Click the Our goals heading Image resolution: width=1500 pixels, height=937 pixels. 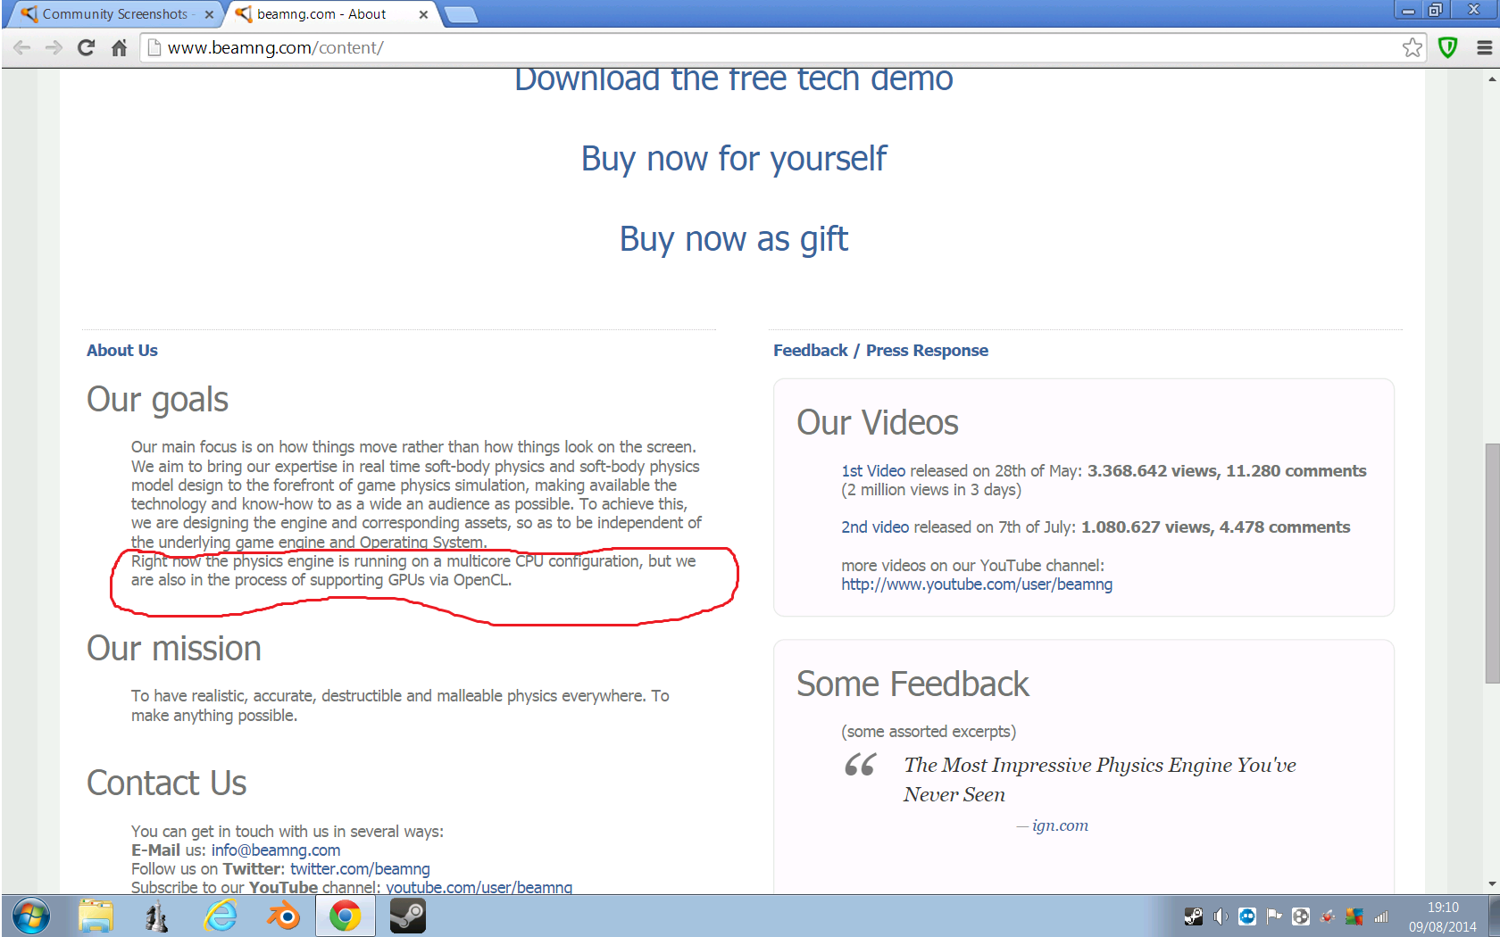point(157,400)
